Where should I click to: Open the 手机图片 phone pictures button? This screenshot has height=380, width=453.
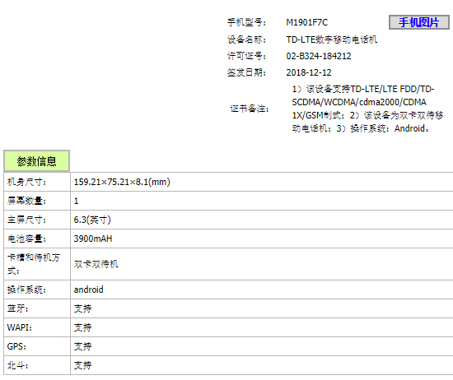pyautogui.click(x=419, y=22)
